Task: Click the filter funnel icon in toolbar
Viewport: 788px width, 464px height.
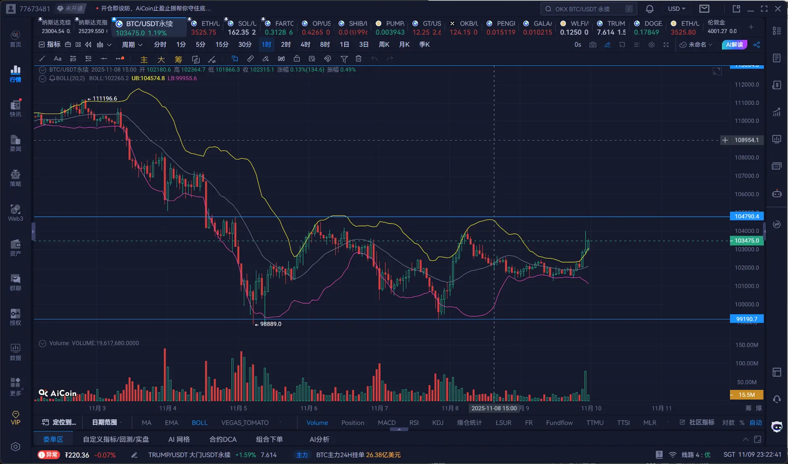Action: click(x=344, y=59)
